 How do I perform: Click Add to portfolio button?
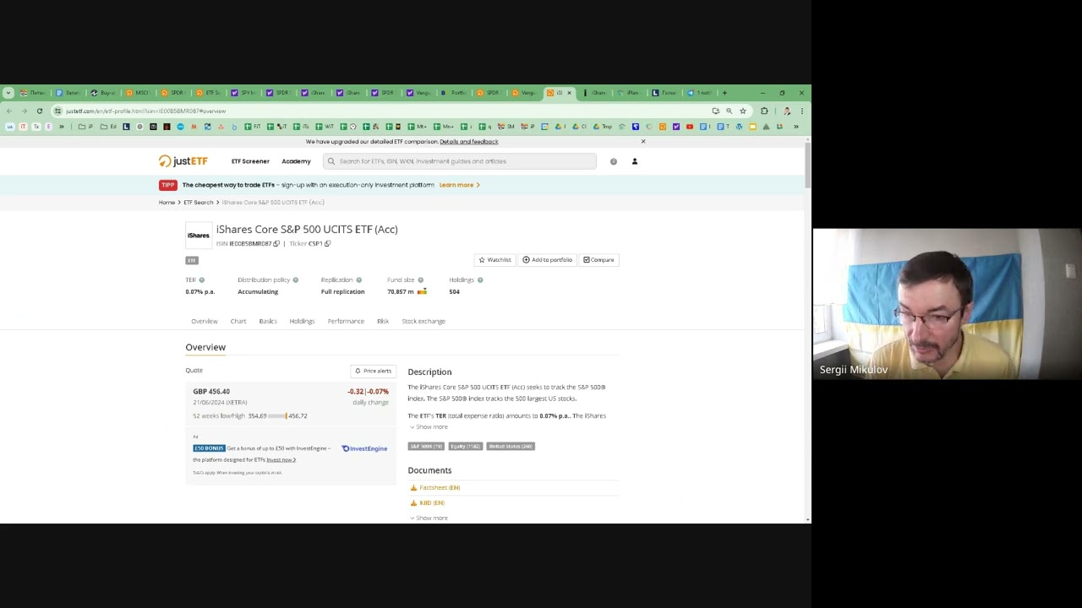[x=547, y=260]
